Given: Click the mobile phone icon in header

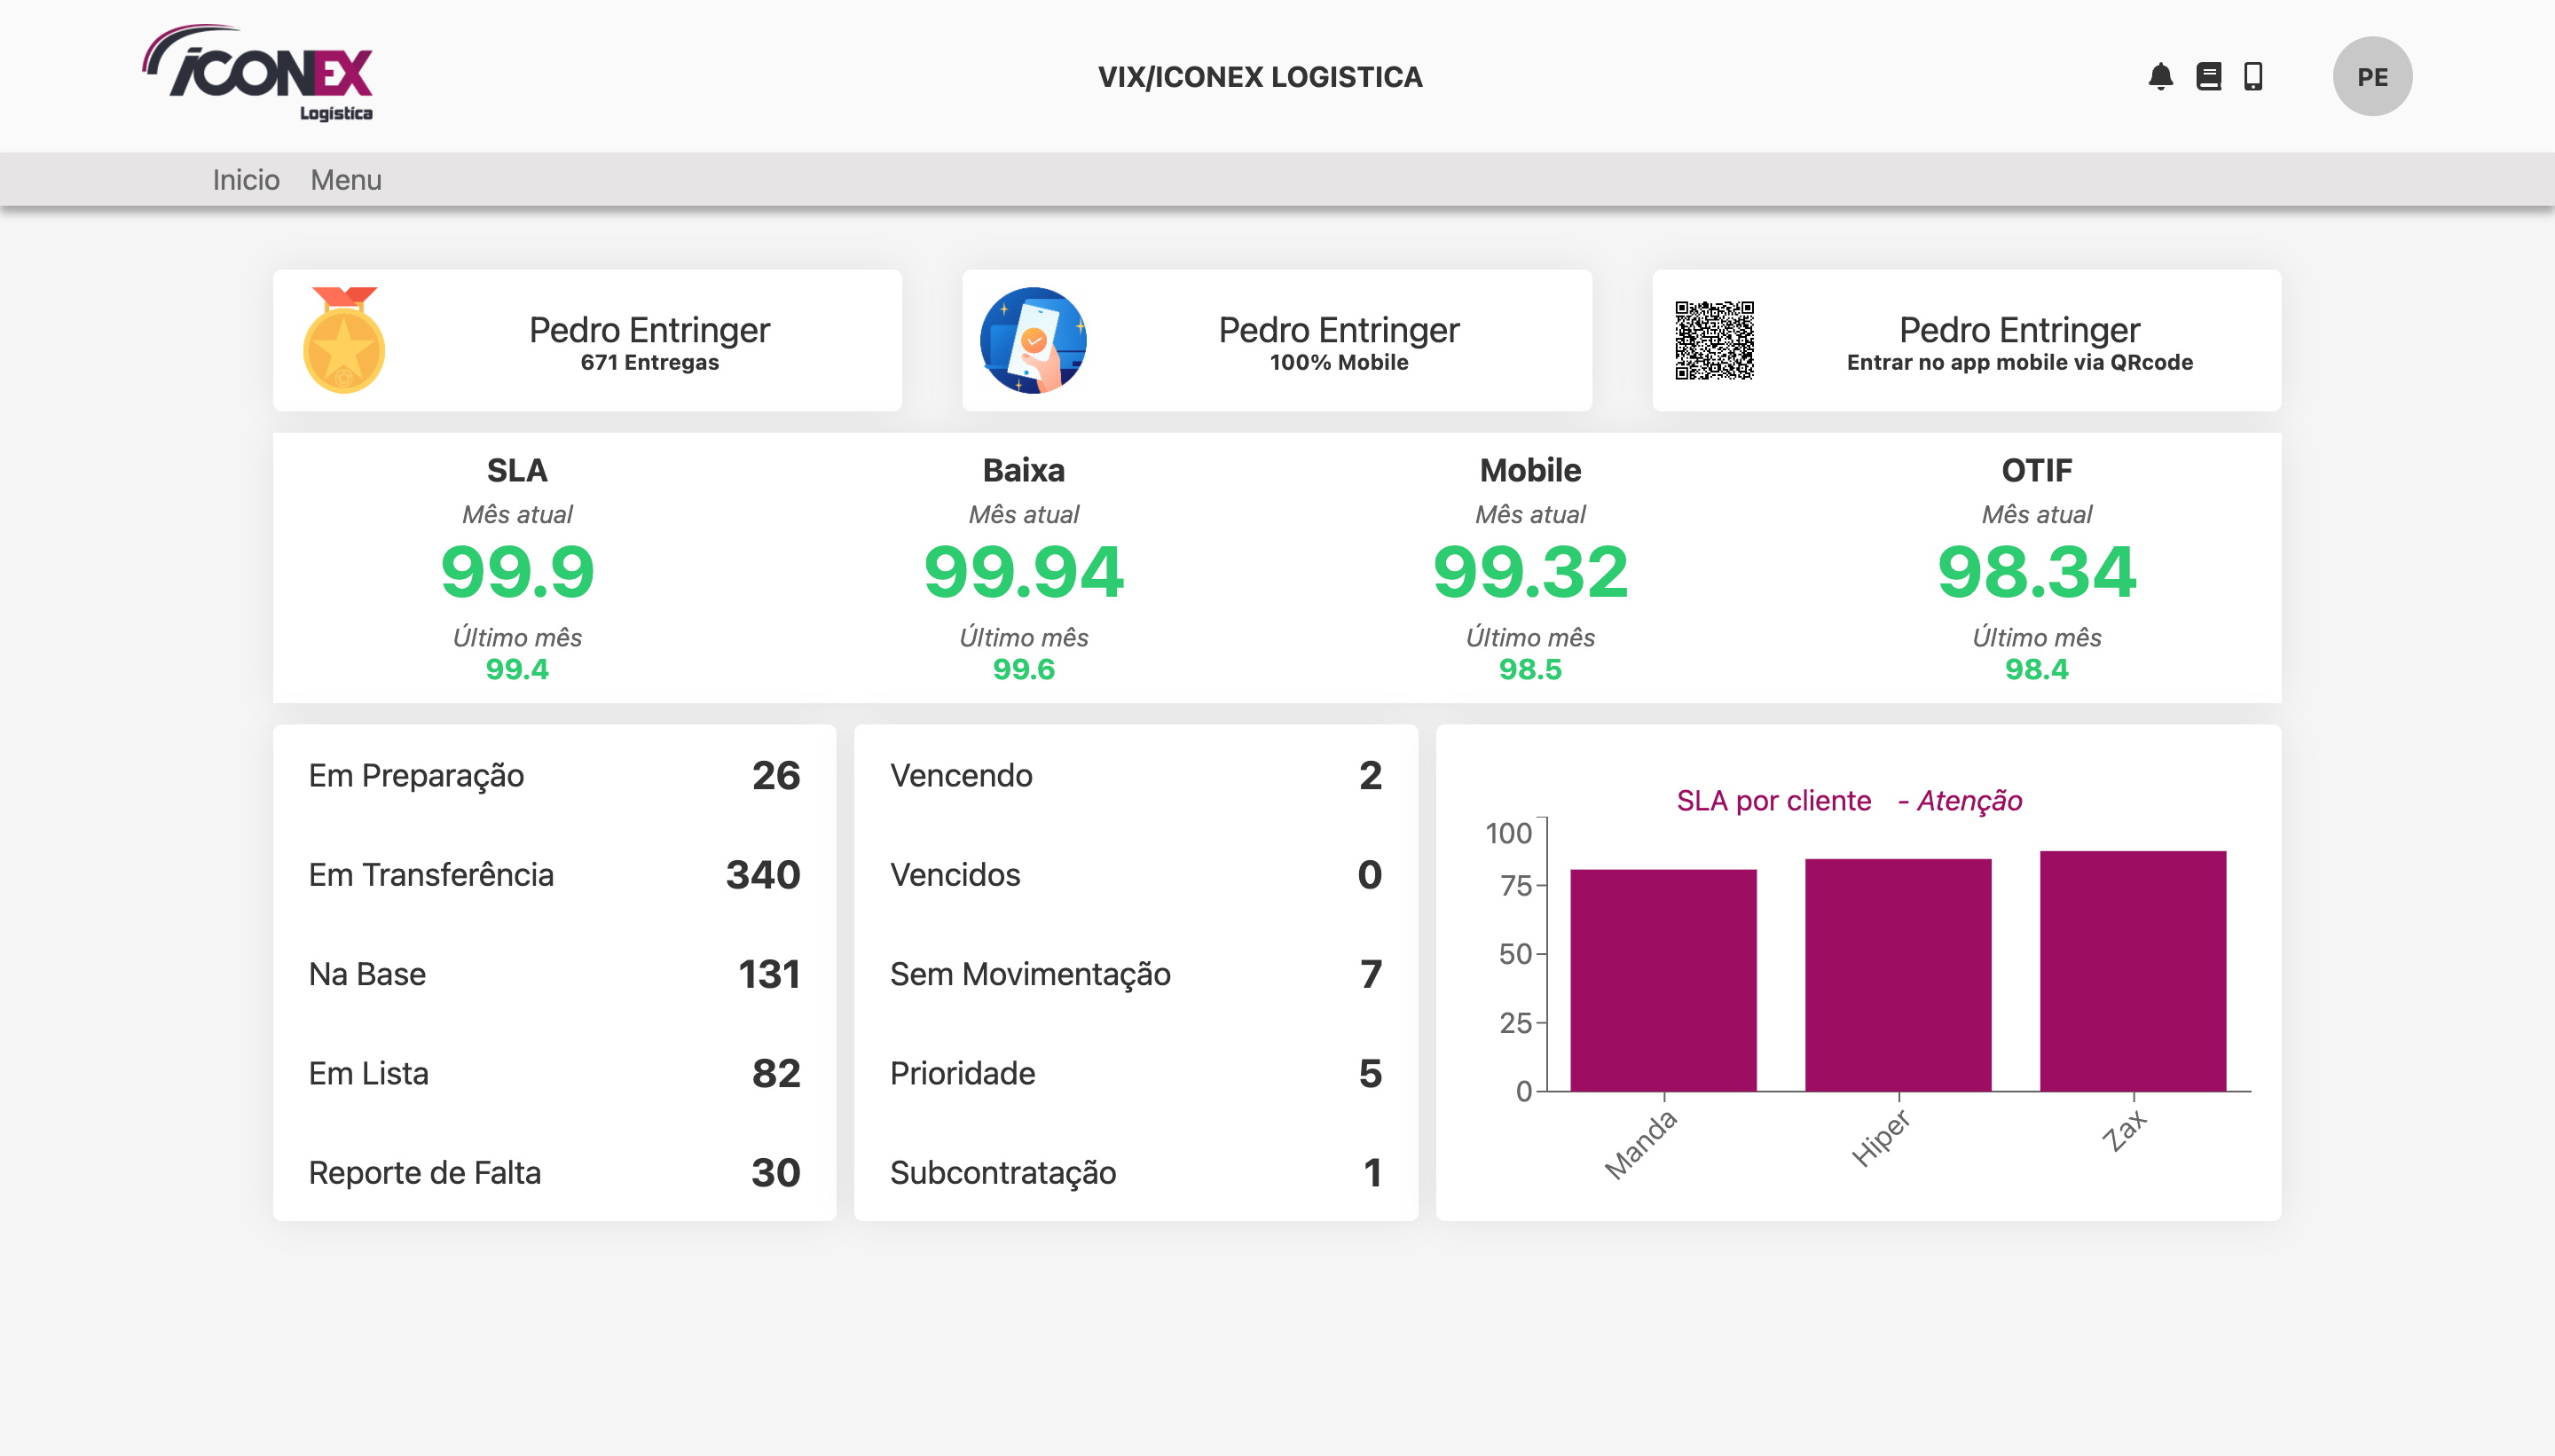Looking at the screenshot, I should 2252,76.
